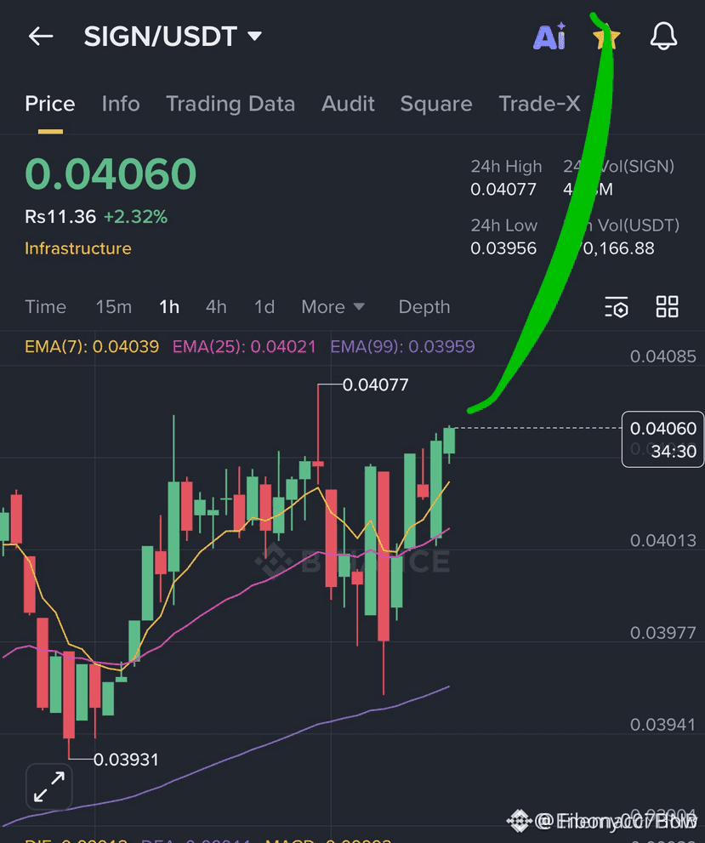Open the Square tab
This screenshot has height=843, width=705.
tap(435, 103)
